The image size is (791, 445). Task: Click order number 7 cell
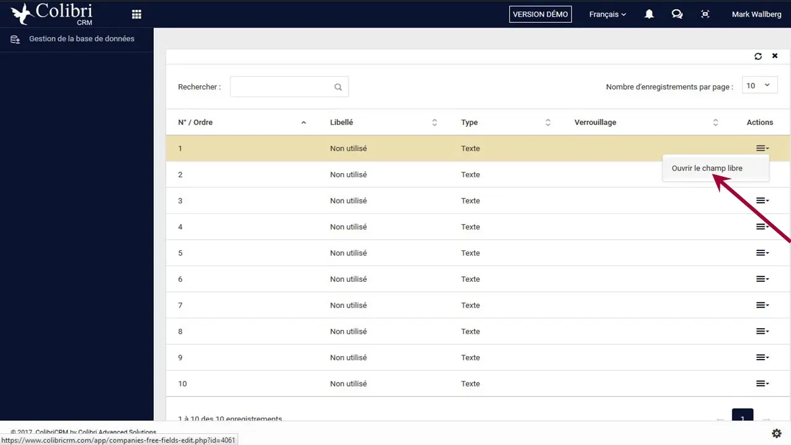tap(180, 305)
